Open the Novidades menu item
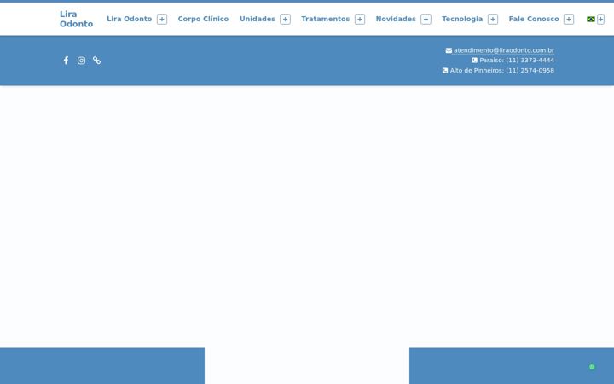Image resolution: width=614 pixels, height=384 pixels. pyautogui.click(x=396, y=19)
